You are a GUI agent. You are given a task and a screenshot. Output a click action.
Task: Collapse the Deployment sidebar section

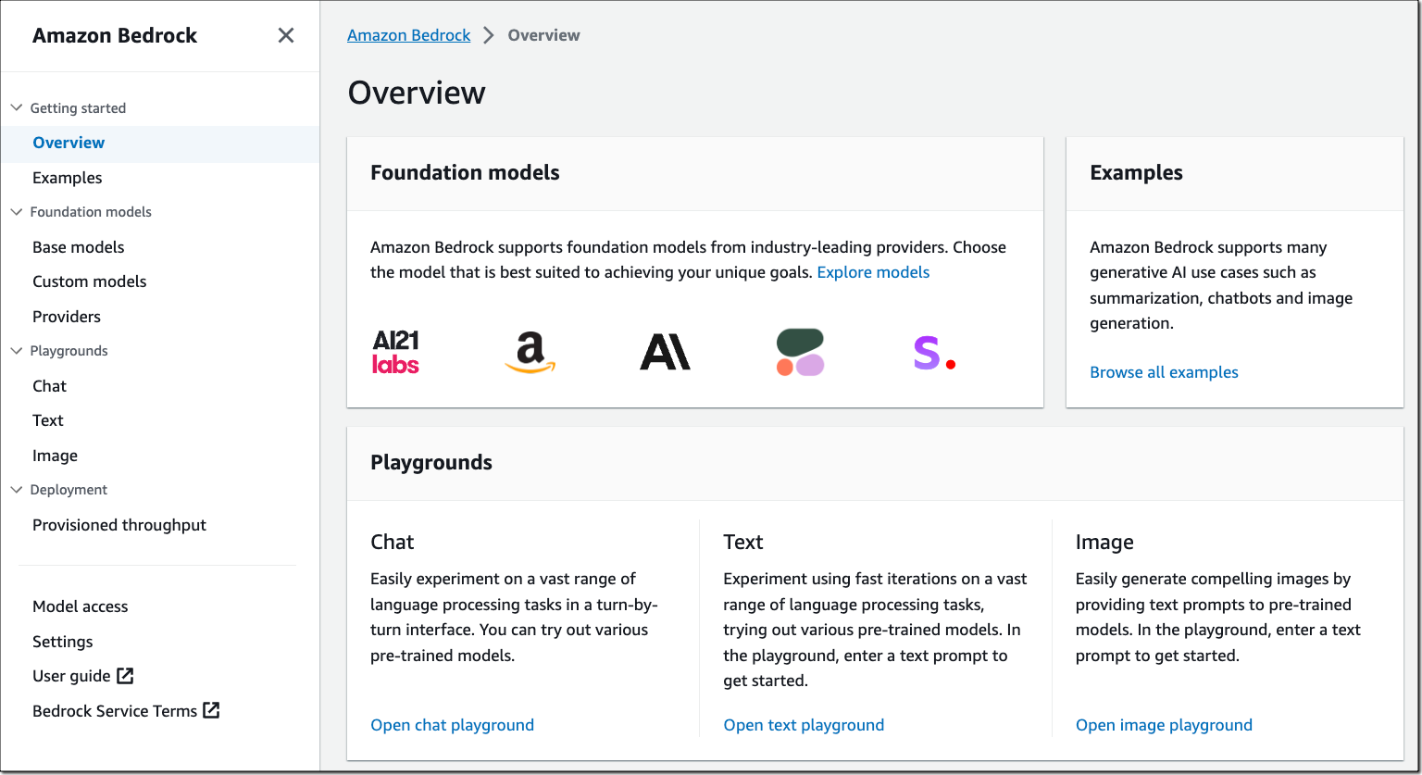pos(17,490)
